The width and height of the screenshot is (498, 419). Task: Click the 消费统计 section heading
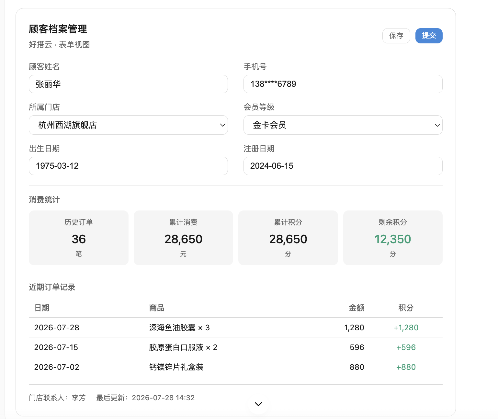coord(44,200)
